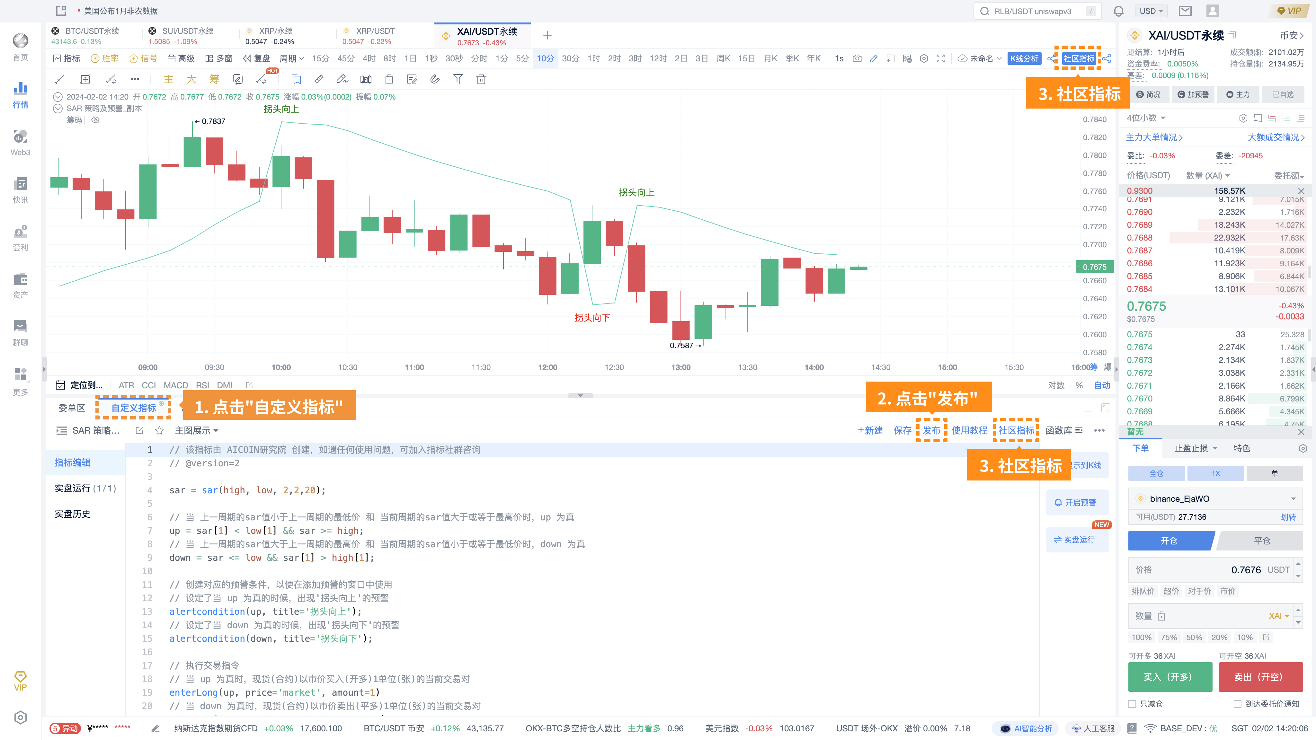
Task: Open the USD currency dropdown
Action: tap(1151, 11)
